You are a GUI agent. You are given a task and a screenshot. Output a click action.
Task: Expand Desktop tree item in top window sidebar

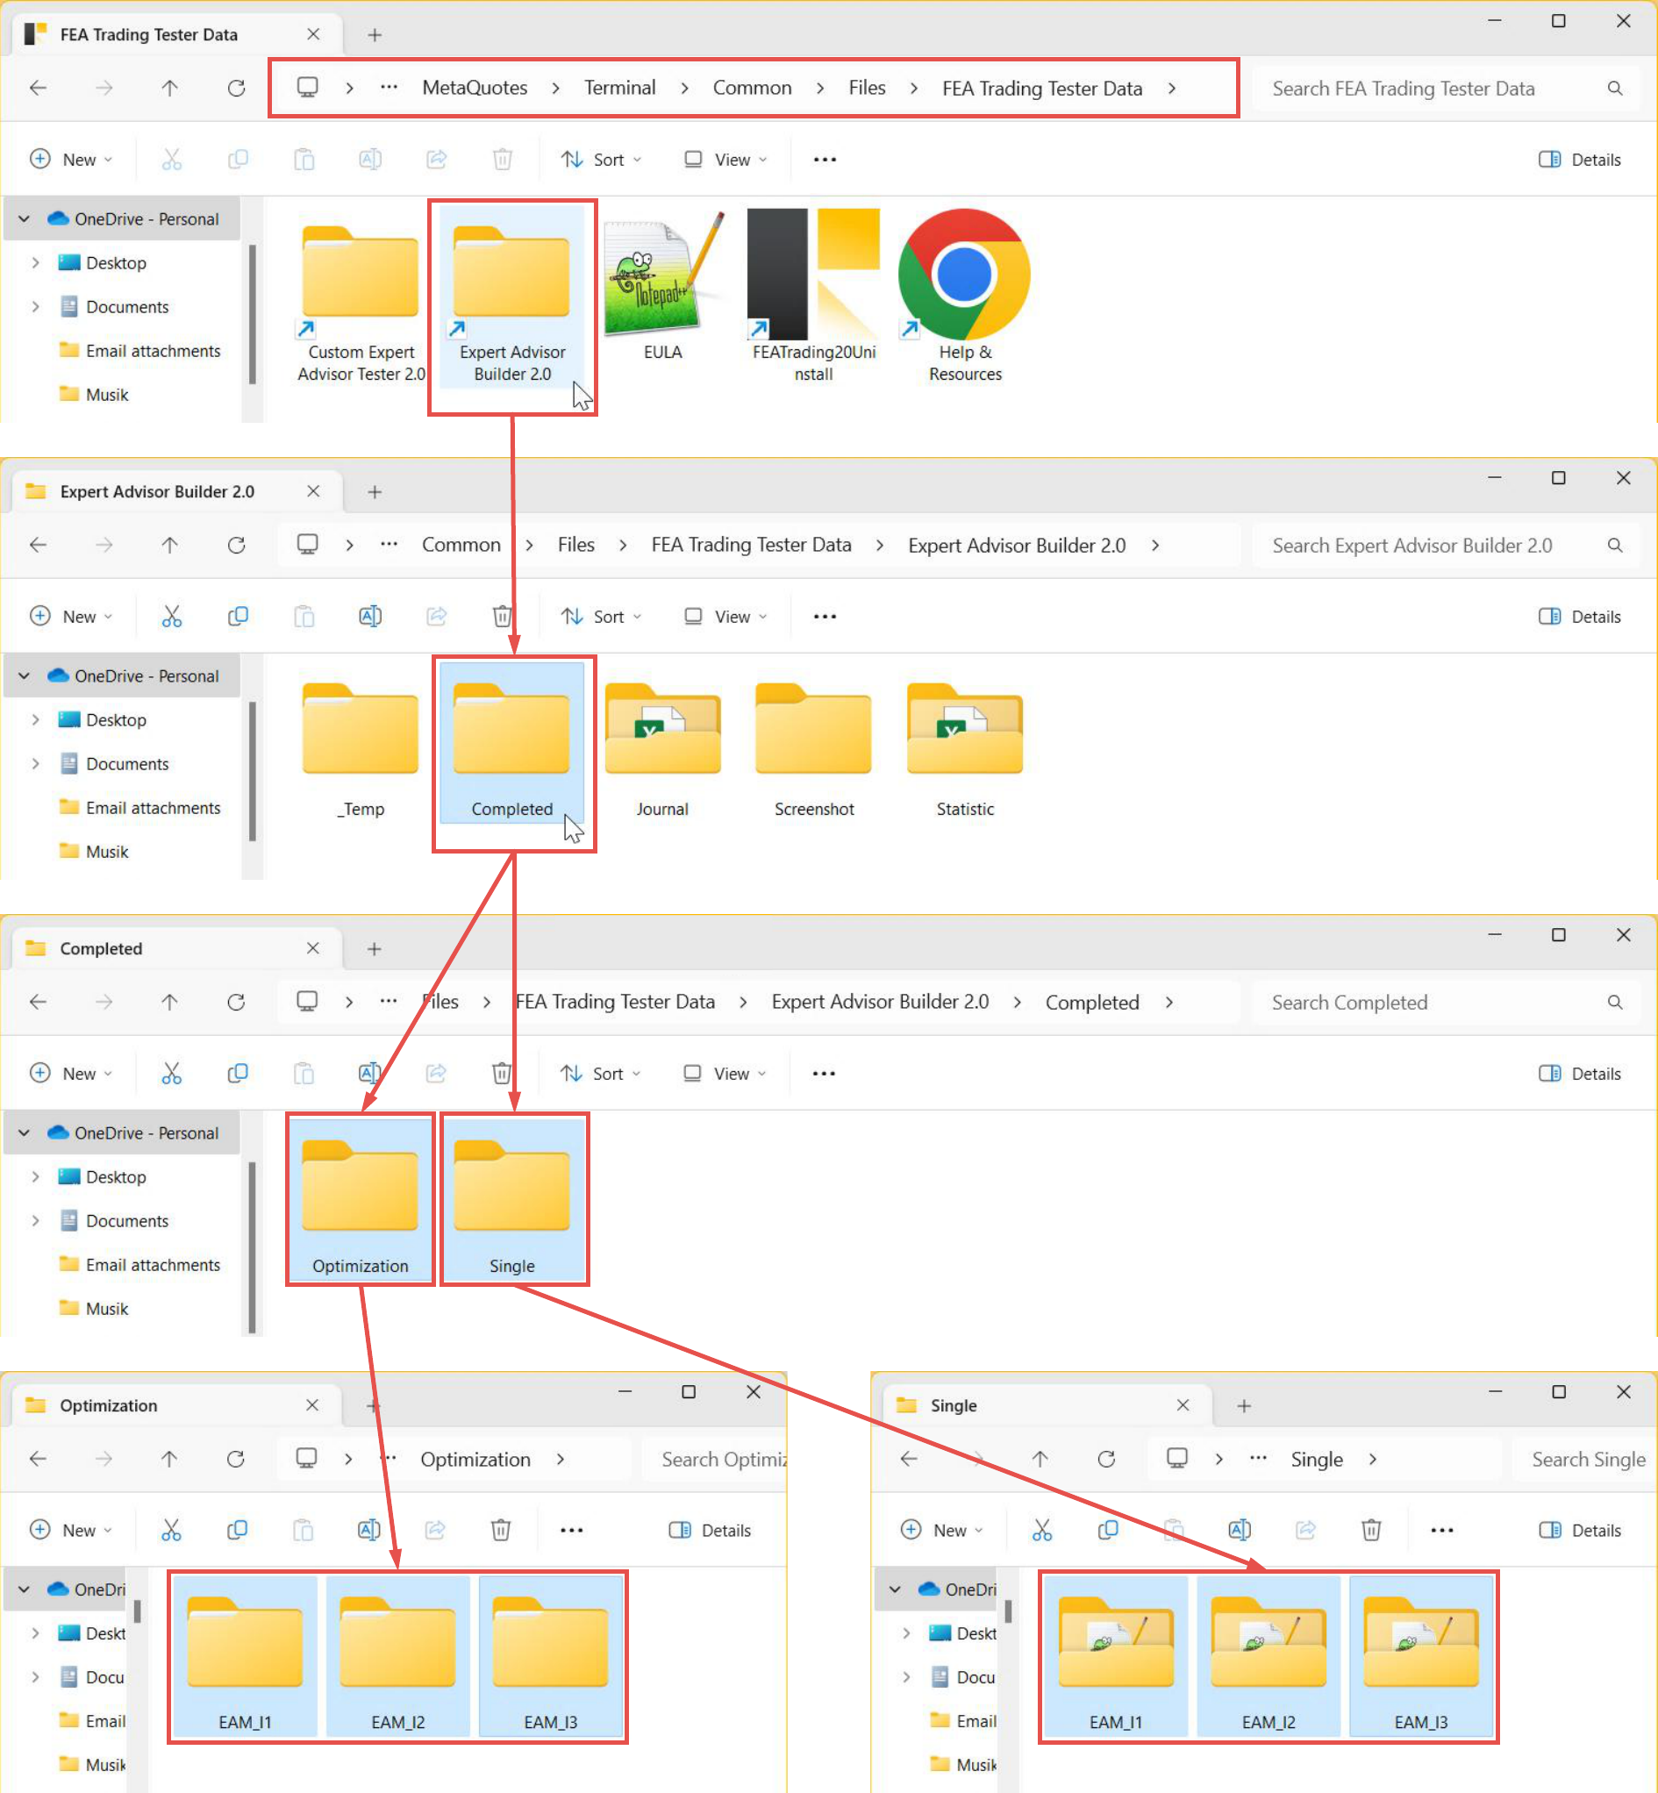point(35,263)
